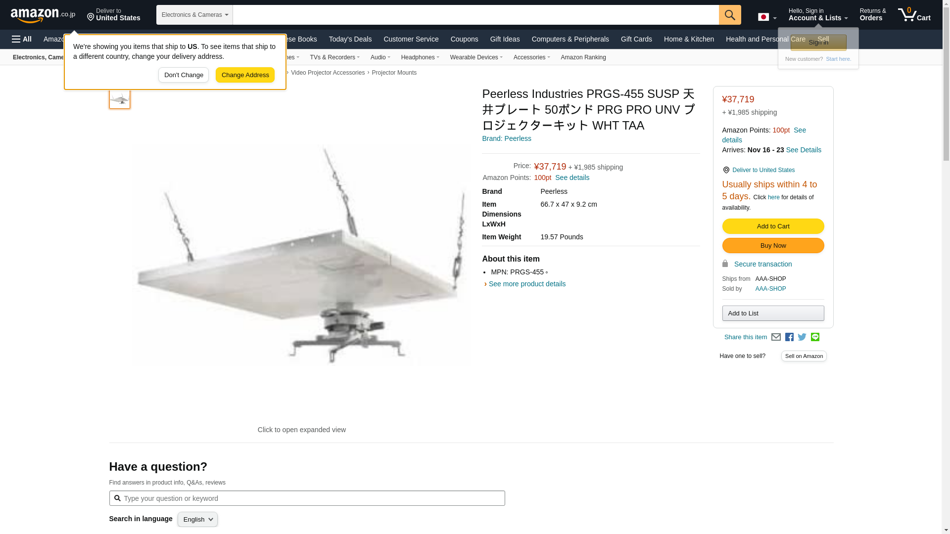Click the search magnifier button
950x534 pixels.
(730, 15)
